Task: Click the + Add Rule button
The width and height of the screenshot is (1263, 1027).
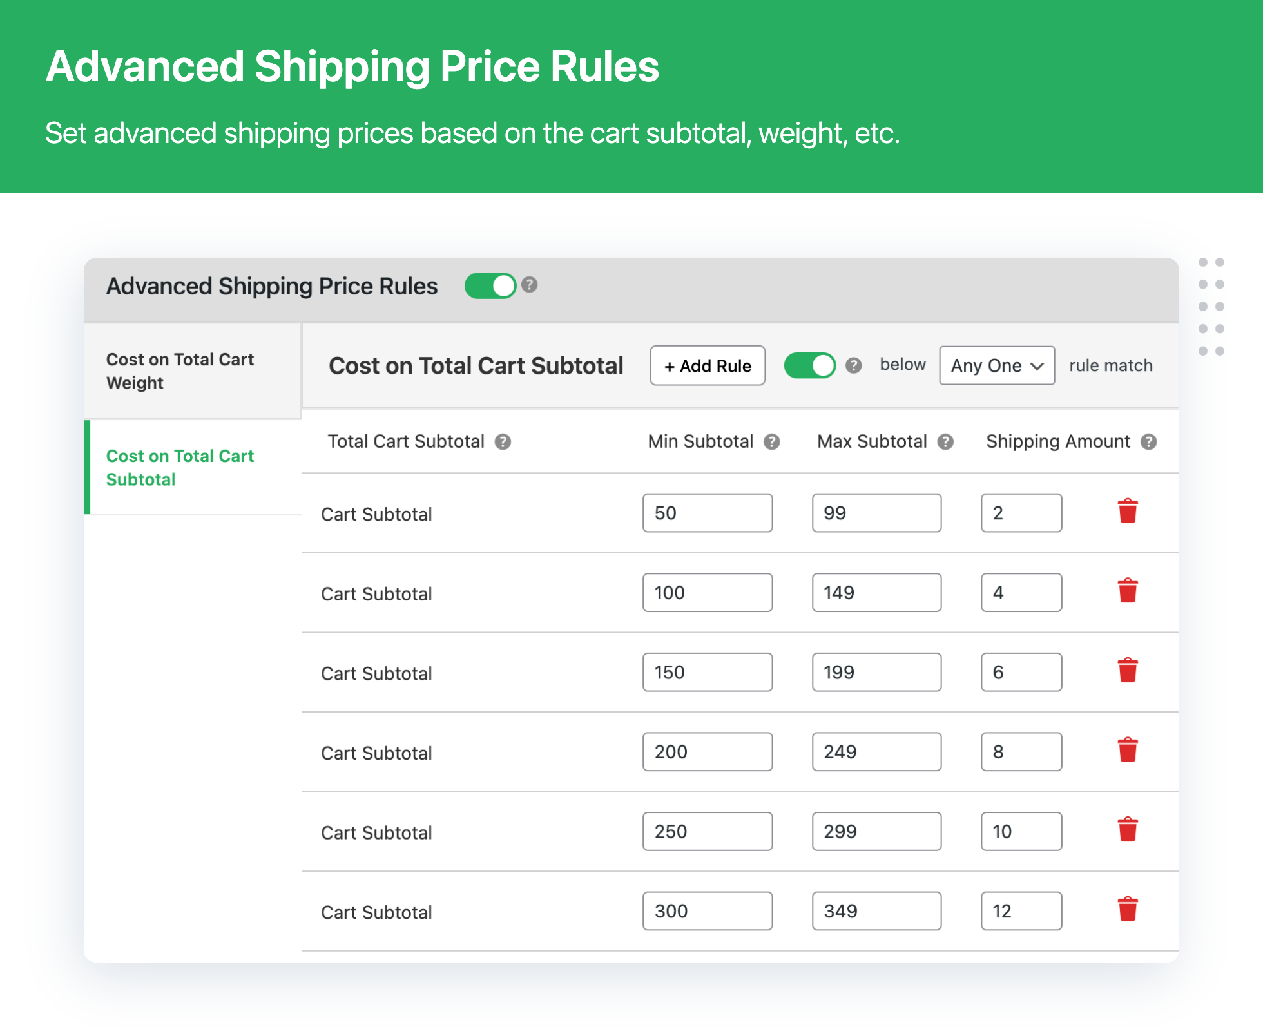Action: (707, 365)
